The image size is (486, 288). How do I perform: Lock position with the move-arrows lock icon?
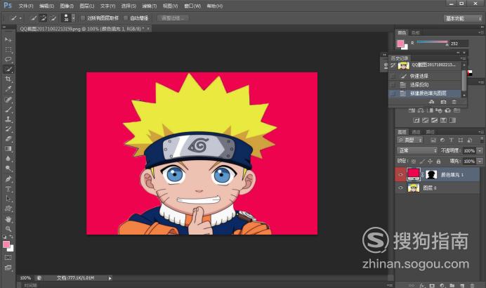pos(430,161)
